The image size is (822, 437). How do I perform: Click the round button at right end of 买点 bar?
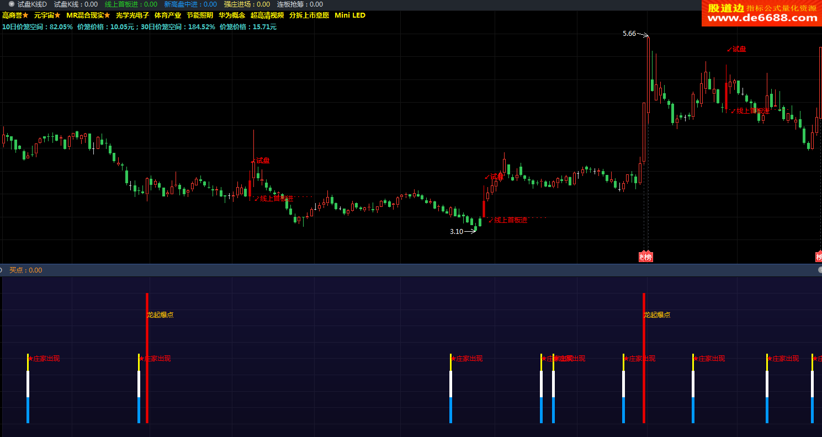(x=820, y=270)
